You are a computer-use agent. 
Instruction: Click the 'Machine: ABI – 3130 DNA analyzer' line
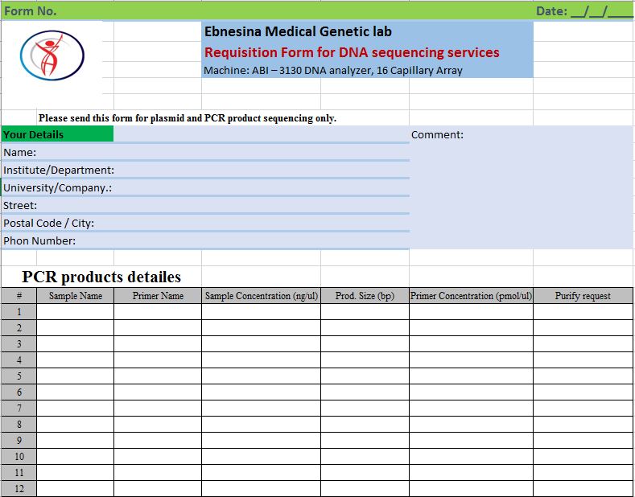[x=333, y=71]
